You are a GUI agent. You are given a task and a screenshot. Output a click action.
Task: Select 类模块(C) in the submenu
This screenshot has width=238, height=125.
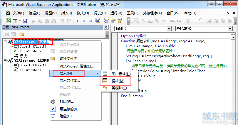coord(120,88)
